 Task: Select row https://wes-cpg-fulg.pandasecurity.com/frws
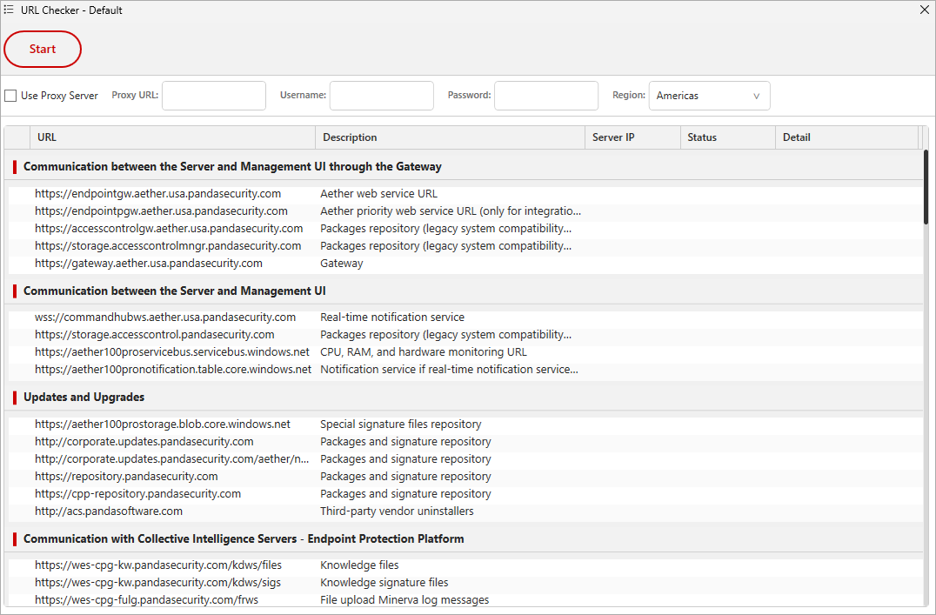click(x=465, y=599)
